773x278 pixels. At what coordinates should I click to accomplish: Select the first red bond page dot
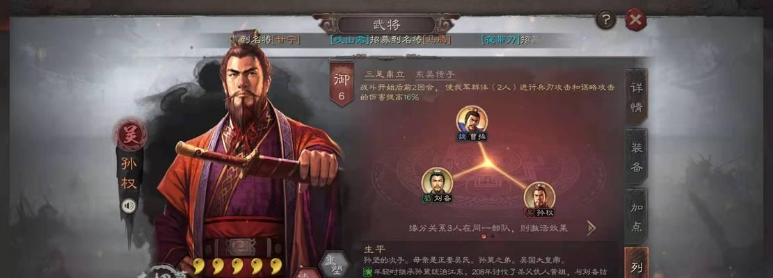tap(484, 236)
